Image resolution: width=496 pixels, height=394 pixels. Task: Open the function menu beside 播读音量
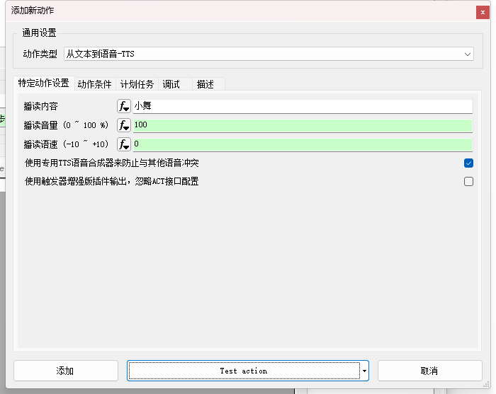coord(124,125)
